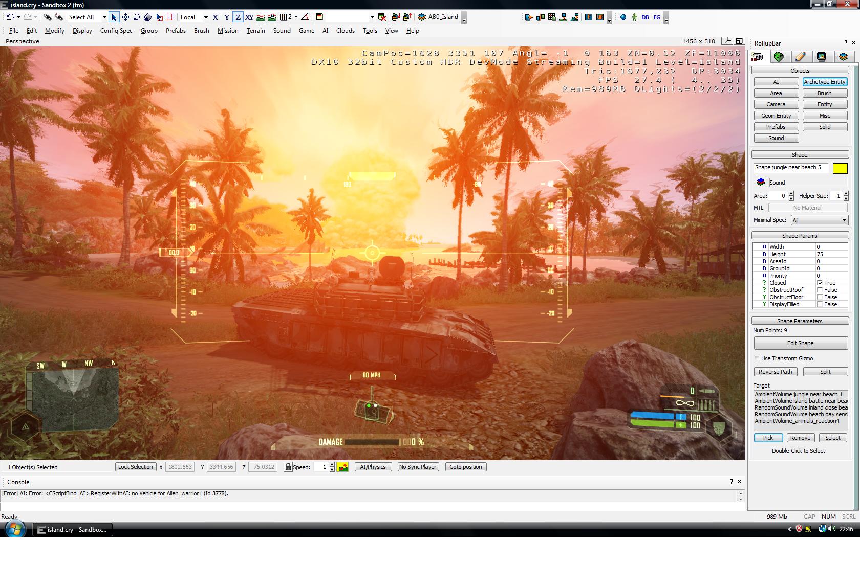Click the AB0_Island layer icon
The height and width of the screenshot is (566, 860).
pos(422,17)
